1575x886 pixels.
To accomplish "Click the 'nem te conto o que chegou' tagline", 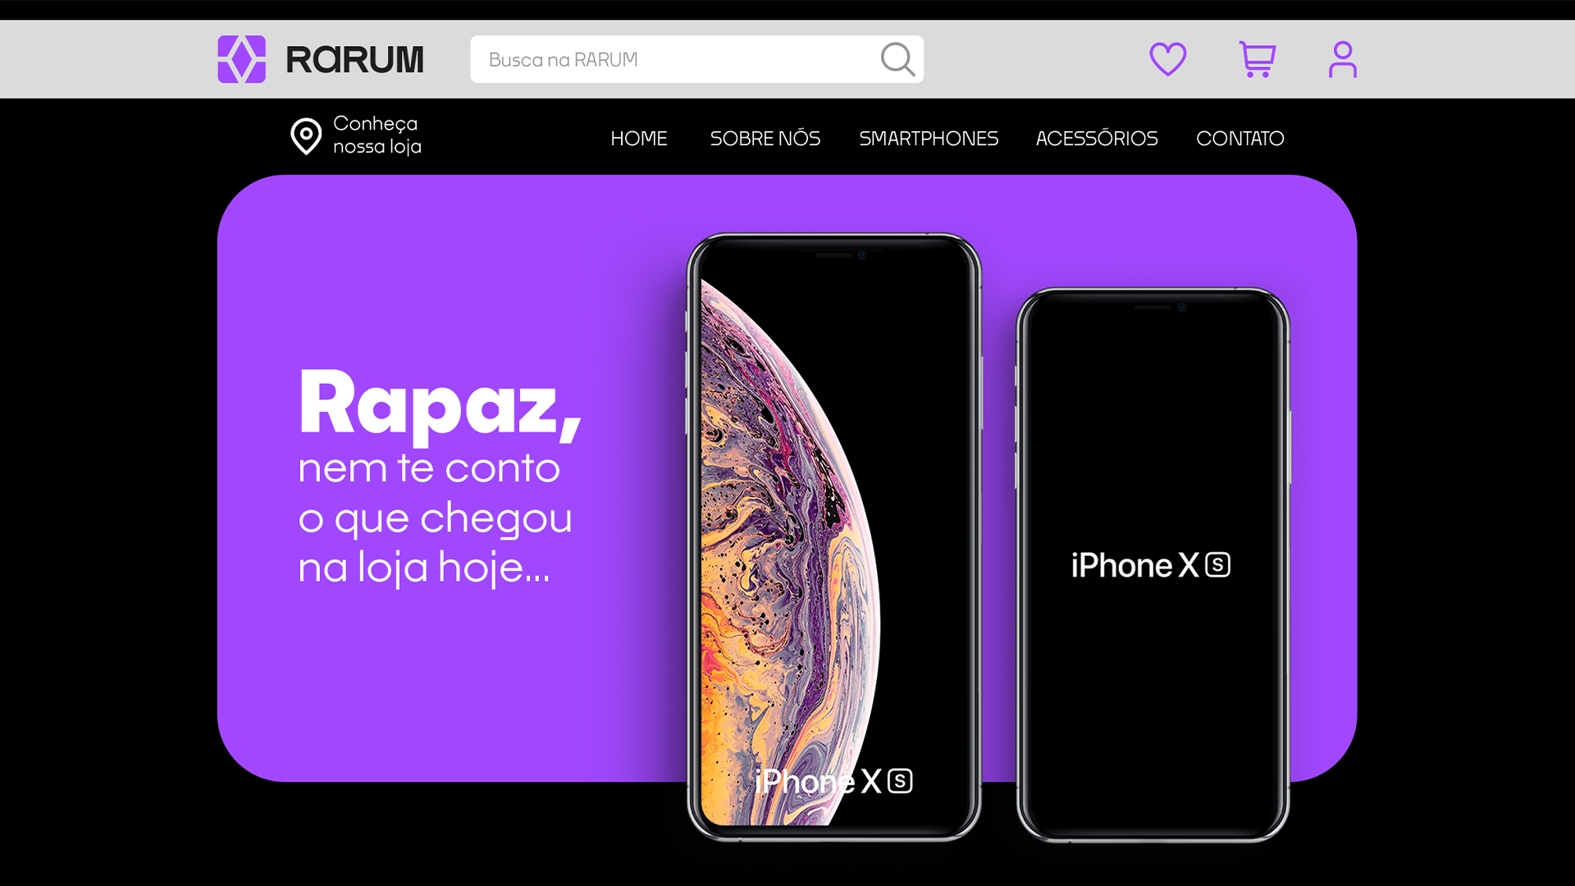I will click(x=436, y=518).
